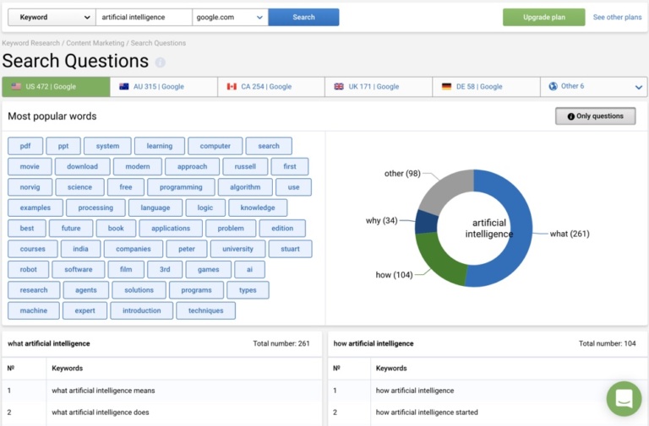Click the UK flag icon

pos(339,87)
